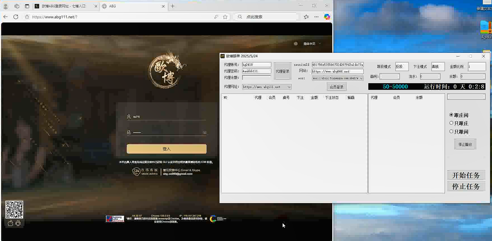
Task: Toggle password visibility eye icon
Action: pyautogui.click(x=205, y=132)
